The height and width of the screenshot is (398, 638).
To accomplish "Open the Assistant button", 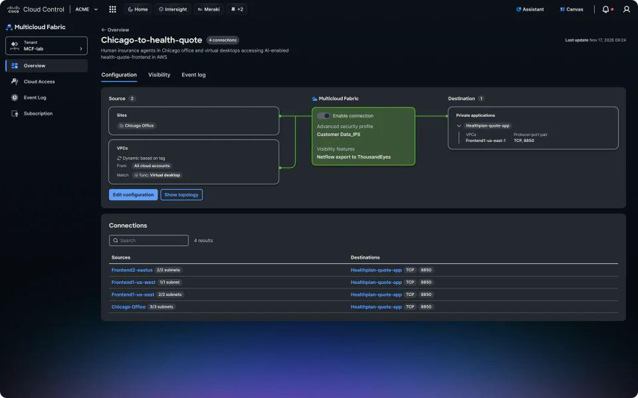I will pos(530,9).
